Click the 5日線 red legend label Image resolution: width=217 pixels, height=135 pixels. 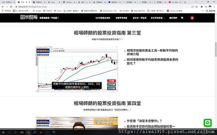click(x=111, y=81)
